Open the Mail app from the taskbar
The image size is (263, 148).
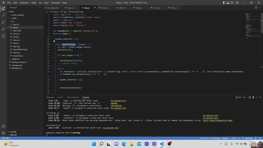tap(139, 144)
